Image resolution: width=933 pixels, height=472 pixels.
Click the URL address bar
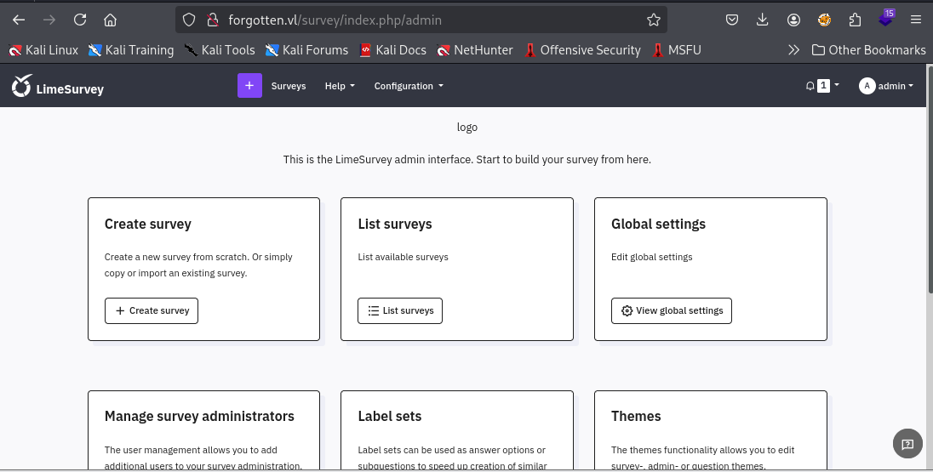coord(426,20)
